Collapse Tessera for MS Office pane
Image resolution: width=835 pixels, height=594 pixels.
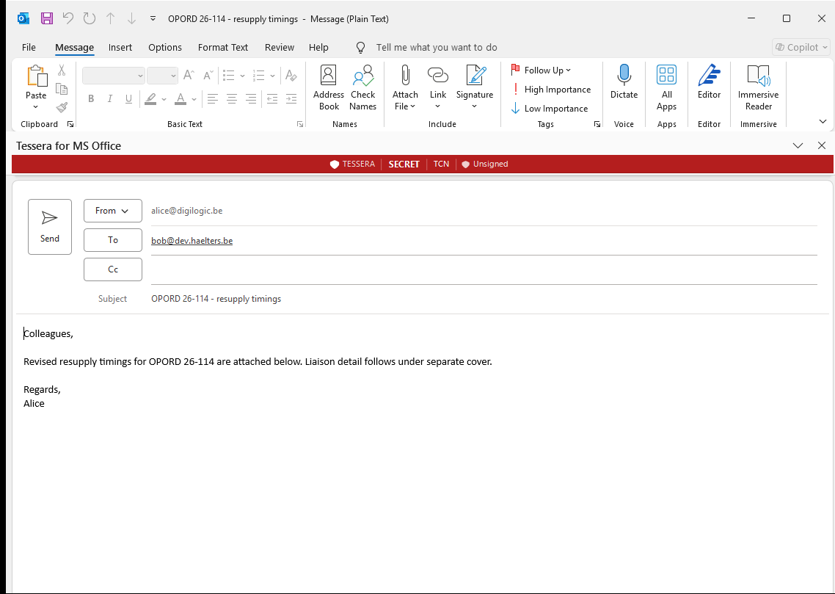point(798,145)
